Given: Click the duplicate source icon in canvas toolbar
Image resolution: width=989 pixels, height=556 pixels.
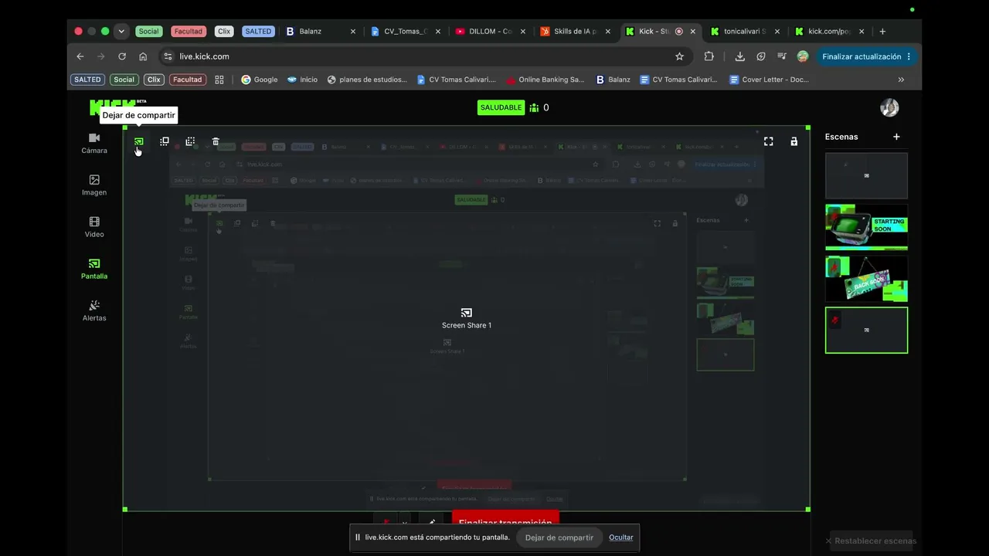Looking at the screenshot, I should coord(165,141).
